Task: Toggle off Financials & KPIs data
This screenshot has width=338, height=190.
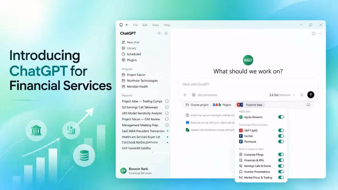Action: pyautogui.click(x=281, y=160)
